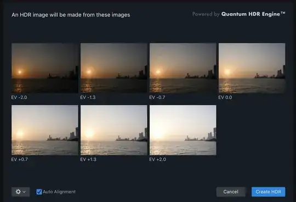The image size is (296, 202).
Task: Click the 'EV -0.7' label text
Action: pyautogui.click(x=157, y=97)
